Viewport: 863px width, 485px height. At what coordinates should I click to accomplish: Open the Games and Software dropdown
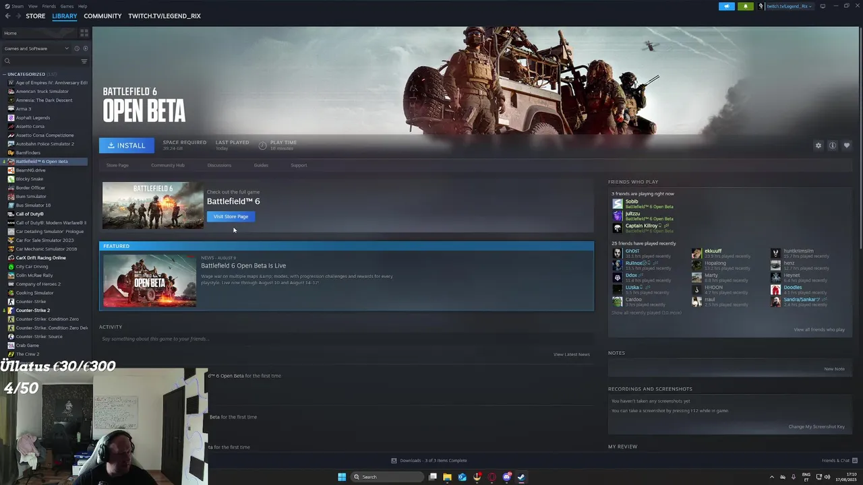pos(36,48)
